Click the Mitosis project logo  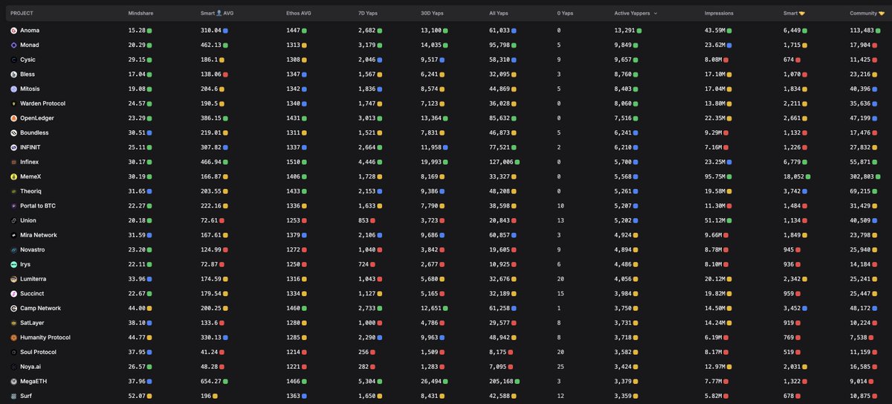pos(13,89)
